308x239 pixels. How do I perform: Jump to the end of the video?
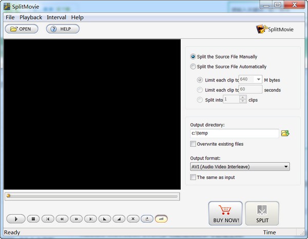point(90,219)
